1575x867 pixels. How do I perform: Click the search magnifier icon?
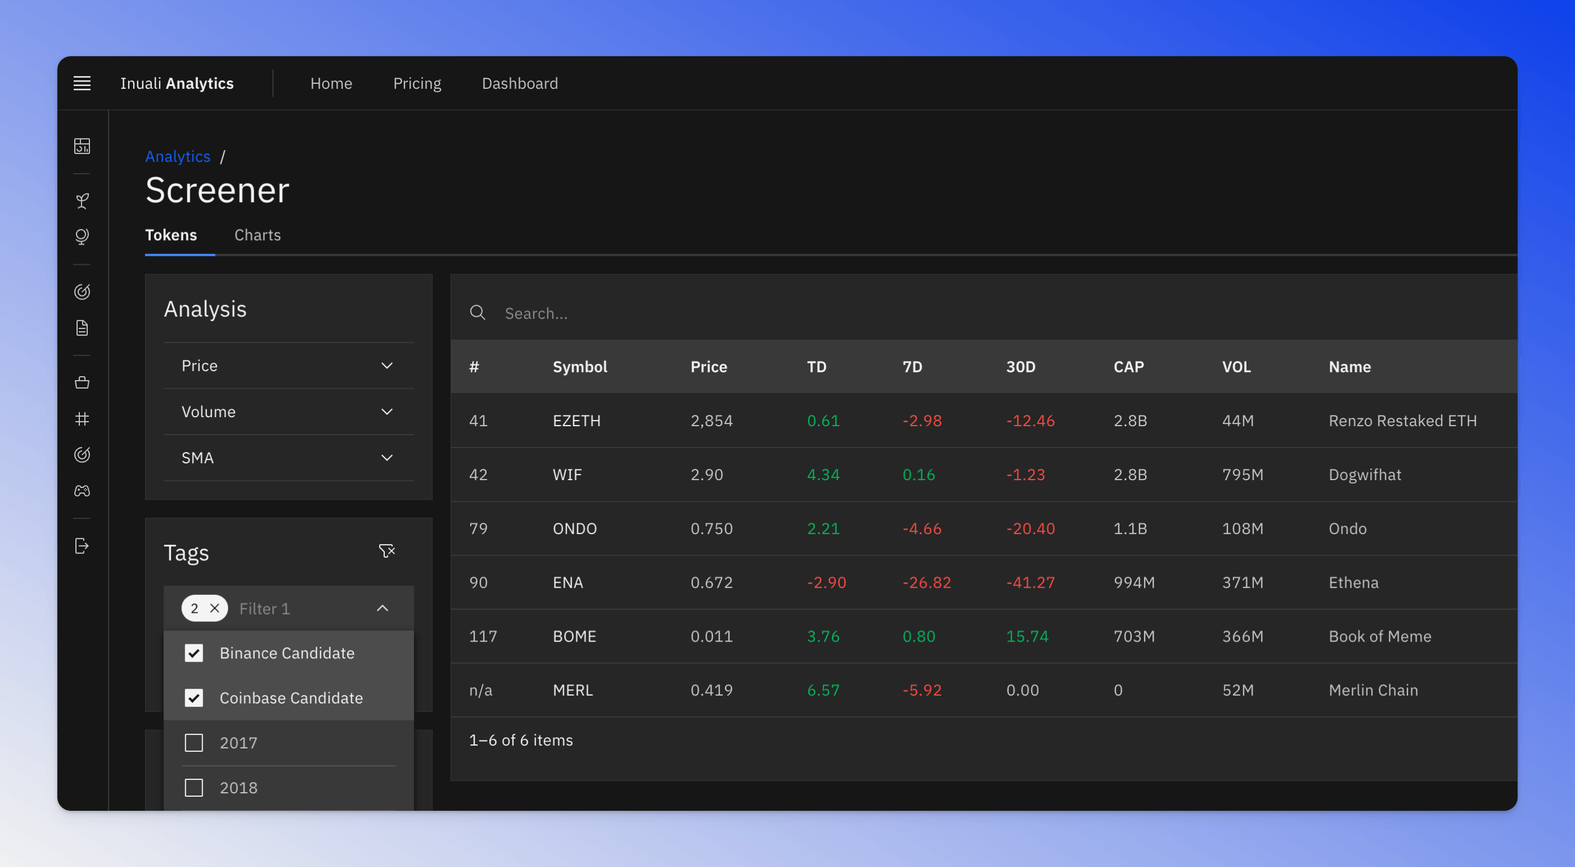coord(478,313)
